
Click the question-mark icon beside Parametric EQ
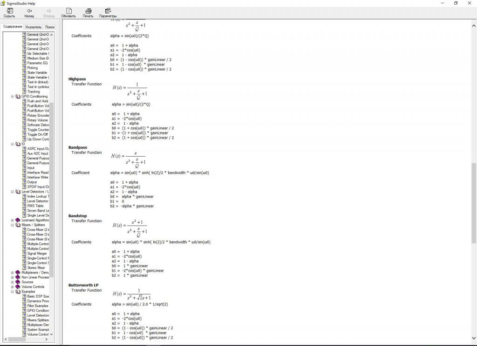24,63
